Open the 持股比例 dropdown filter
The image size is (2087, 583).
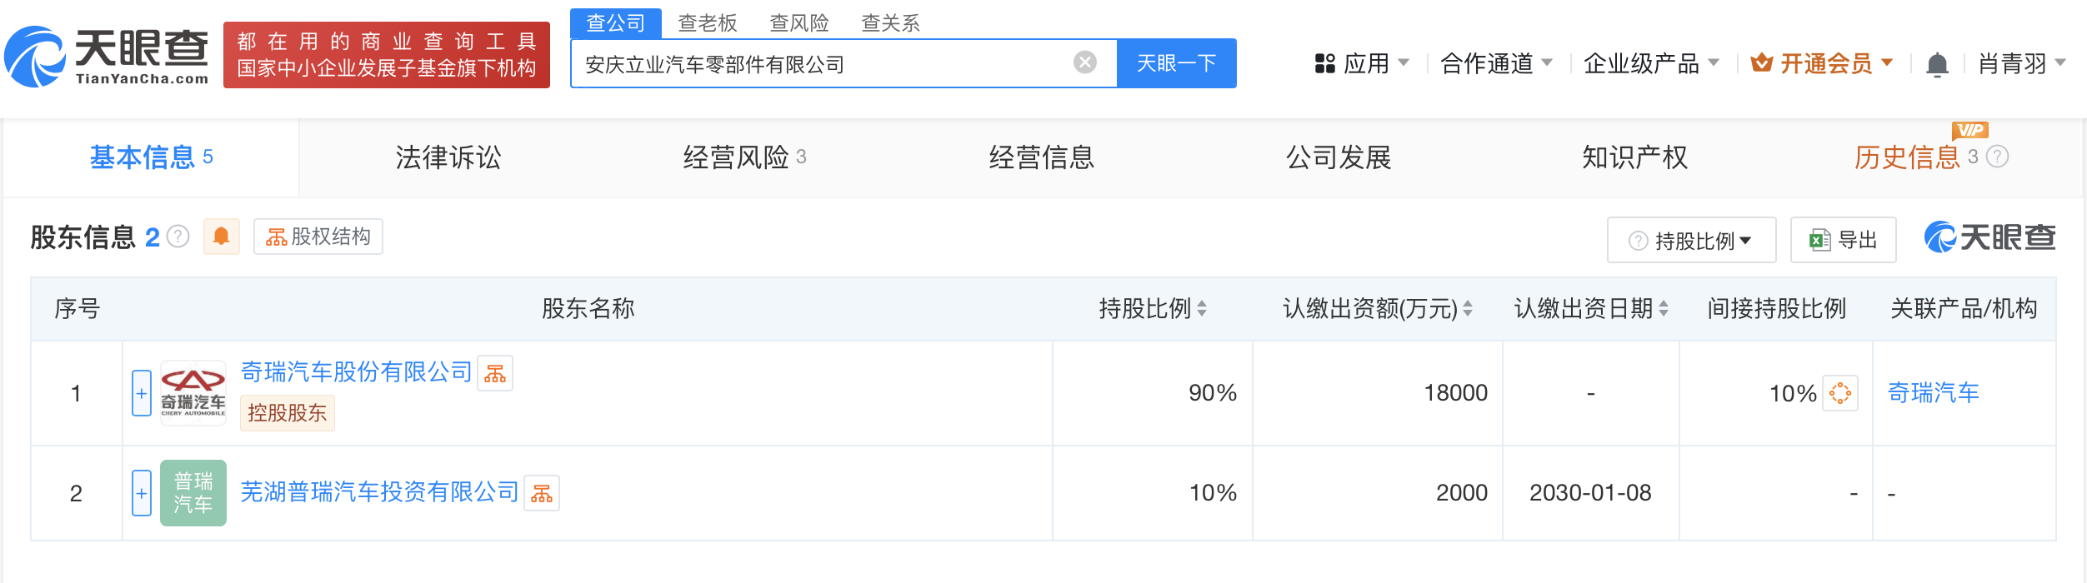point(1691,241)
